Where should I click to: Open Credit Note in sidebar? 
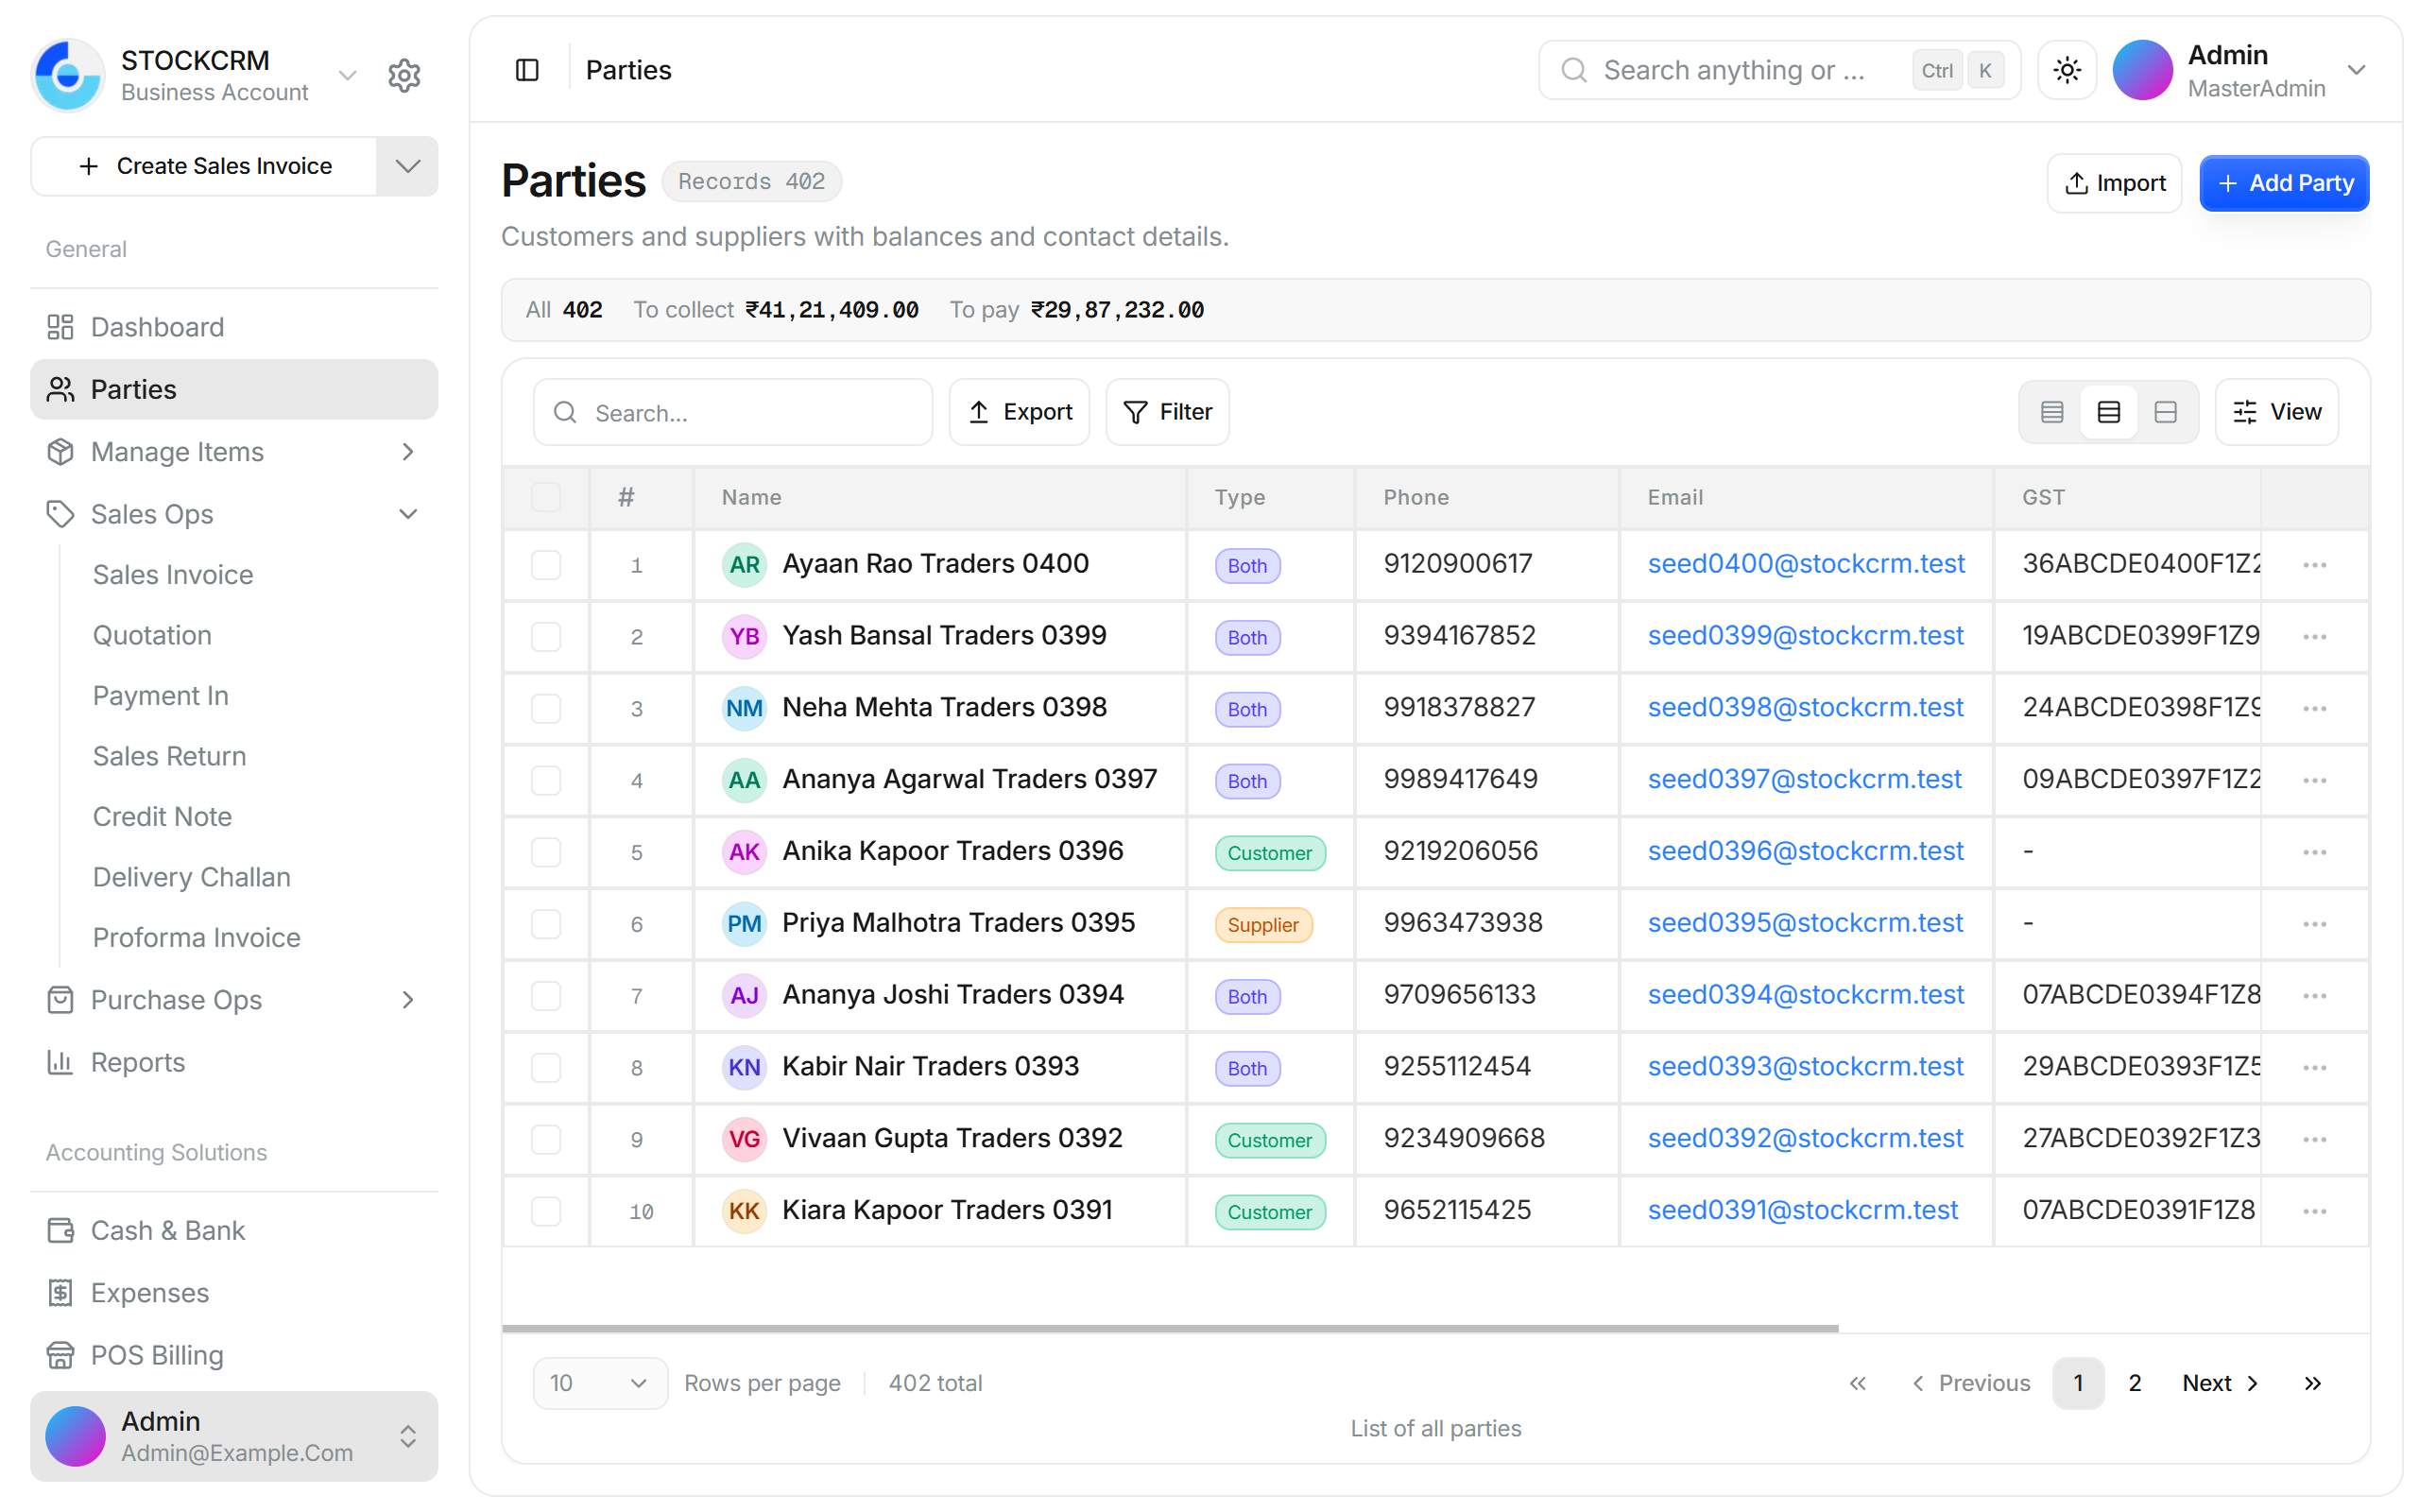tap(162, 816)
